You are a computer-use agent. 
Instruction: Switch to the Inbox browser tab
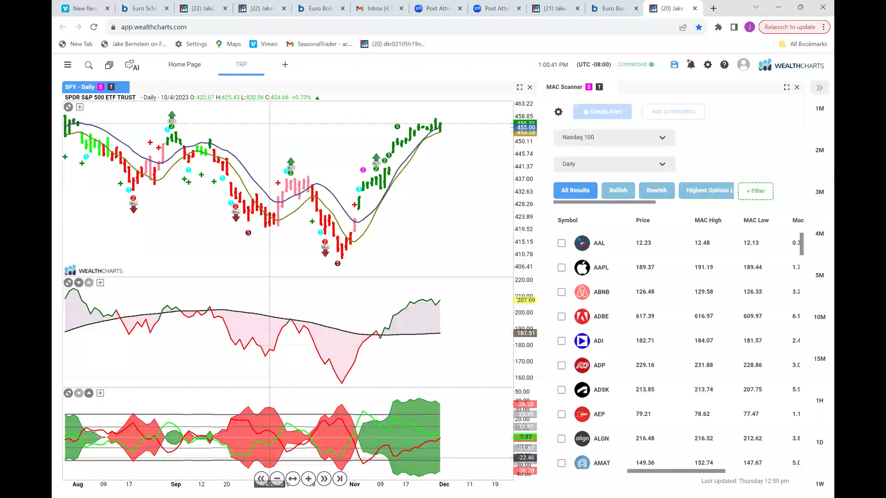click(379, 8)
